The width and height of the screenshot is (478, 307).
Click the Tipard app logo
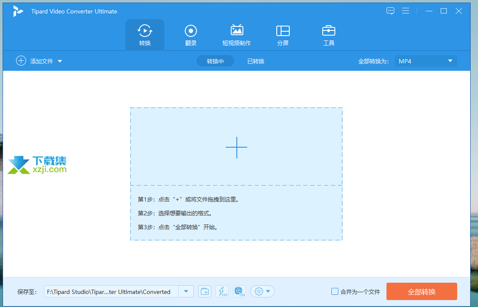coord(18,11)
